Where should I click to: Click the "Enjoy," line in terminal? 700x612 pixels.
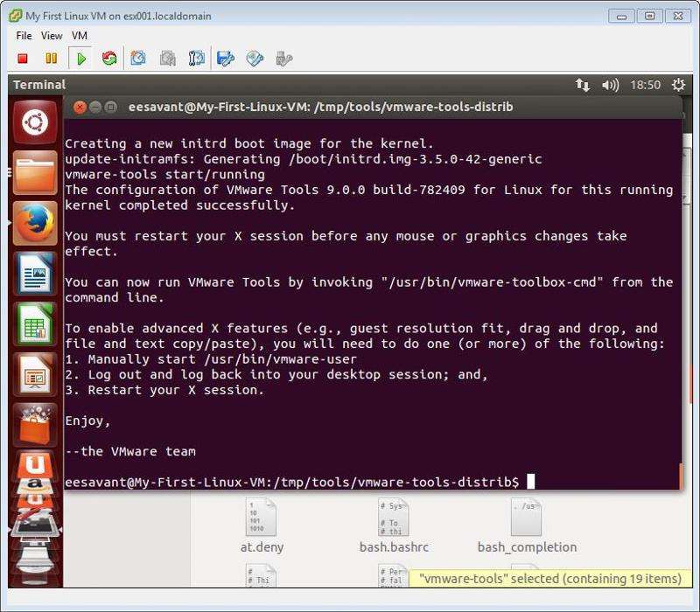click(x=87, y=421)
